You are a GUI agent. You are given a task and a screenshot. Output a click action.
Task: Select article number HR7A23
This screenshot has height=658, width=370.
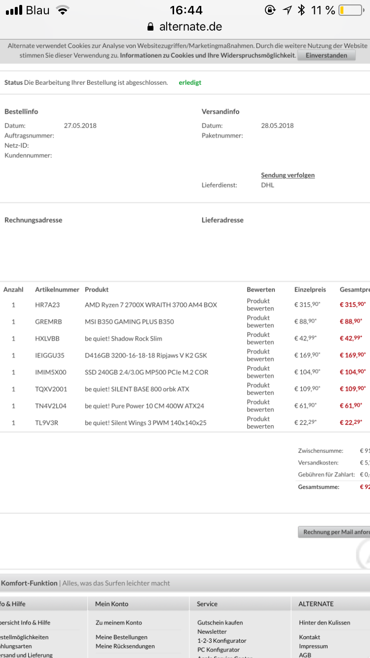[47, 305]
